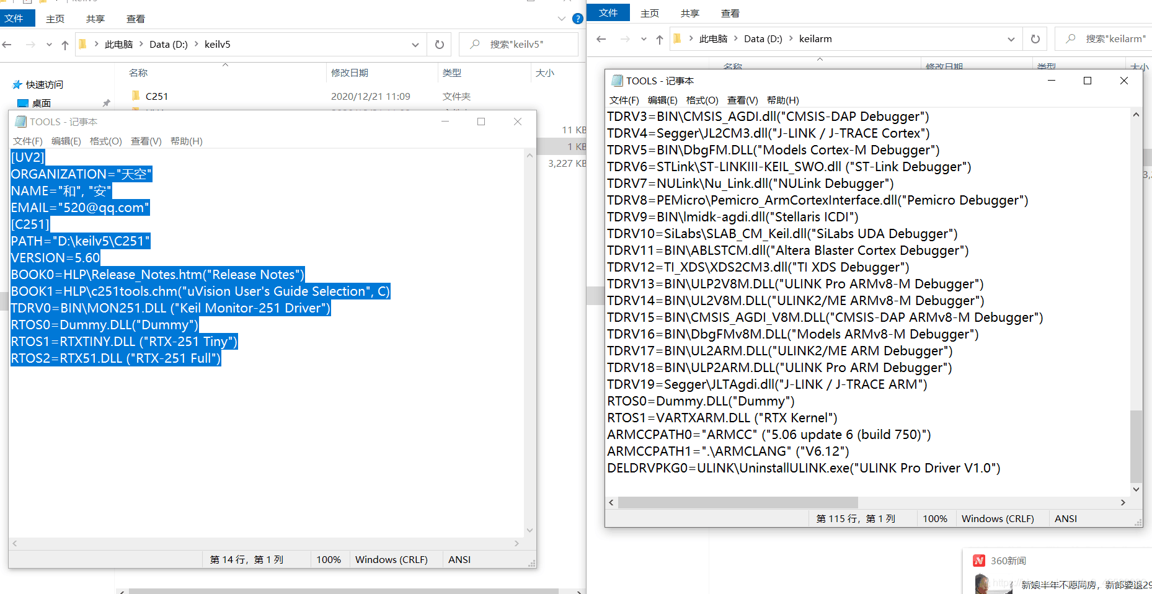
Task: Sort by 修改日期 column in keilv5 Explorer
Action: 350,73
